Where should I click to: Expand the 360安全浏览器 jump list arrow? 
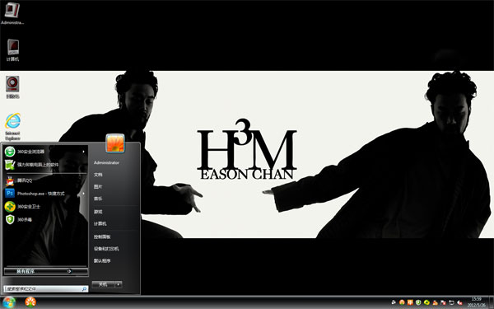[83, 152]
